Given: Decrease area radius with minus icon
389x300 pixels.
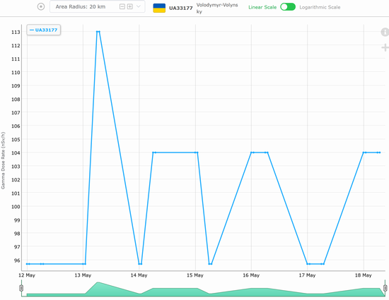Looking at the screenshot, I should coord(122,6).
